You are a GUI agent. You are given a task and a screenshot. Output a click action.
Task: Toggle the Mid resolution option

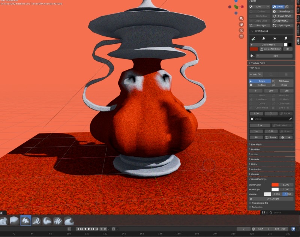[x=286, y=91]
